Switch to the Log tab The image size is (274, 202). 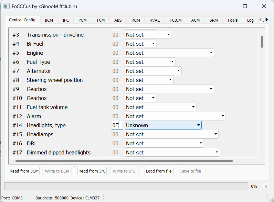(250, 20)
